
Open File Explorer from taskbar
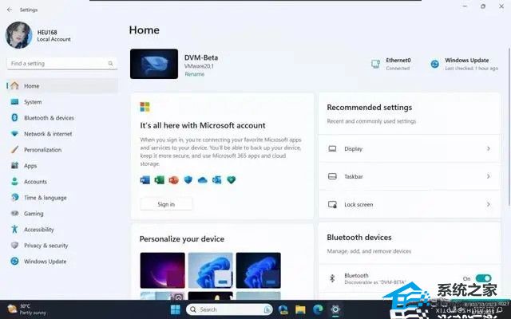(x=300, y=309)
